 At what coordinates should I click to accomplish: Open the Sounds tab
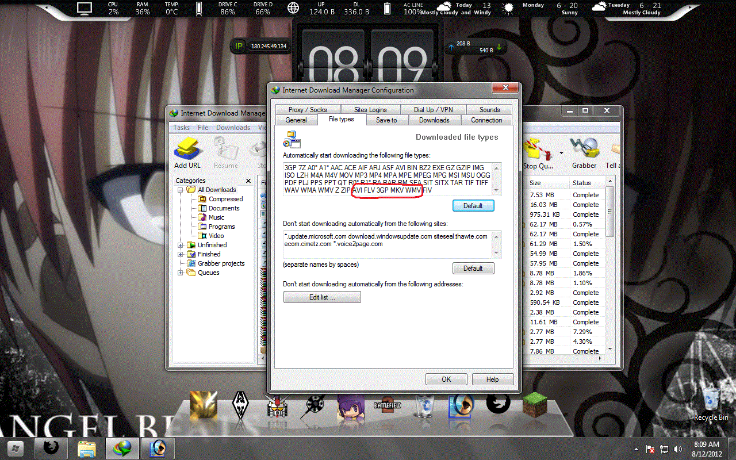tap(489, 109)
